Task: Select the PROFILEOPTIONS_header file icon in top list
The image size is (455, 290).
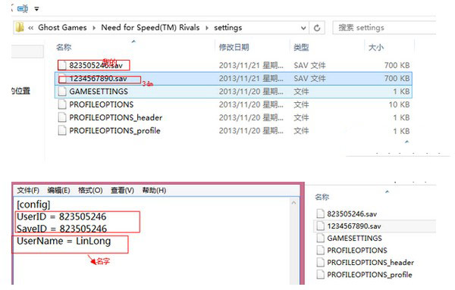Action: pos(62,117)
